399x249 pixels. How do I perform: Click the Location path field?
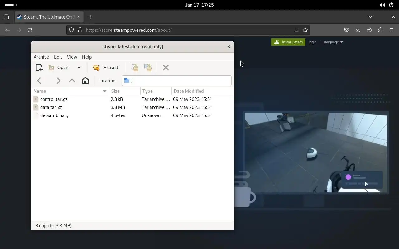176,81
